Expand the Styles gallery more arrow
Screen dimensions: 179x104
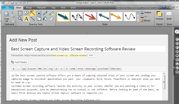click(138, 20)
